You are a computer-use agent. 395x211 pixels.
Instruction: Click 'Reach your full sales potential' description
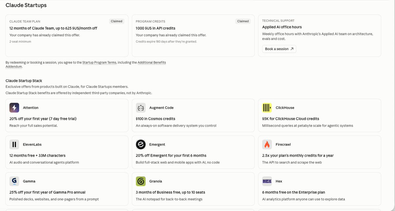34,126
